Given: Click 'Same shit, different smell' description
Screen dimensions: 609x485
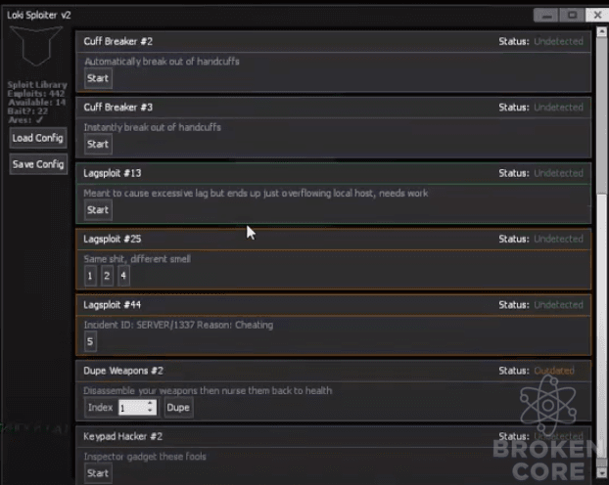Looking at the screenshot, I should (x=137, y=259).
